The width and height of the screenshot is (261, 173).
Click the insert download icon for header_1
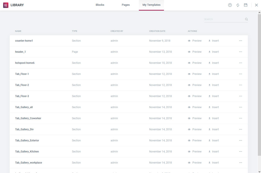(x=209, y=52)
